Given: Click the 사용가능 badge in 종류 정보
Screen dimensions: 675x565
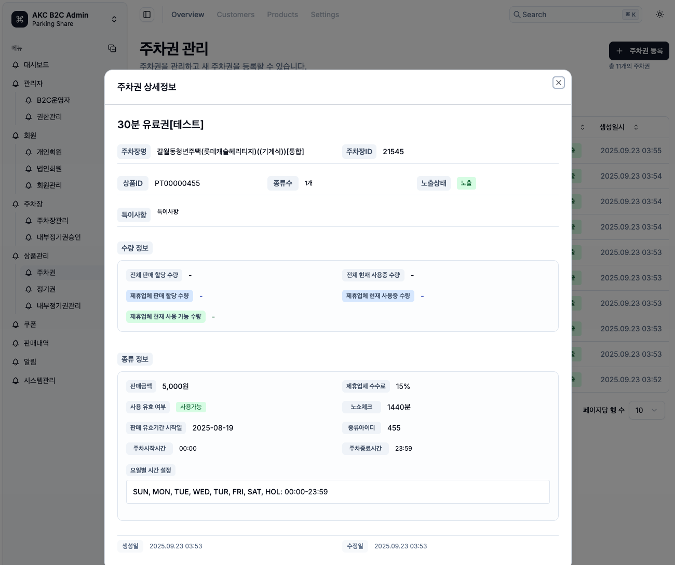Looking at the screenshot, I should (x=191, y=407).
